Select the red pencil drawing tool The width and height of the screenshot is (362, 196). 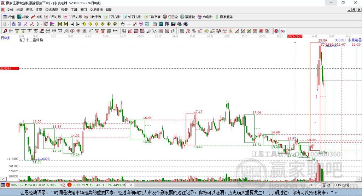(5, 31)
